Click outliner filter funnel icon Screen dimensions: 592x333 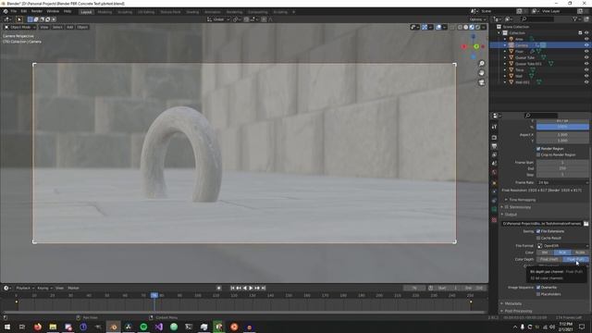(x=575, y=18)
